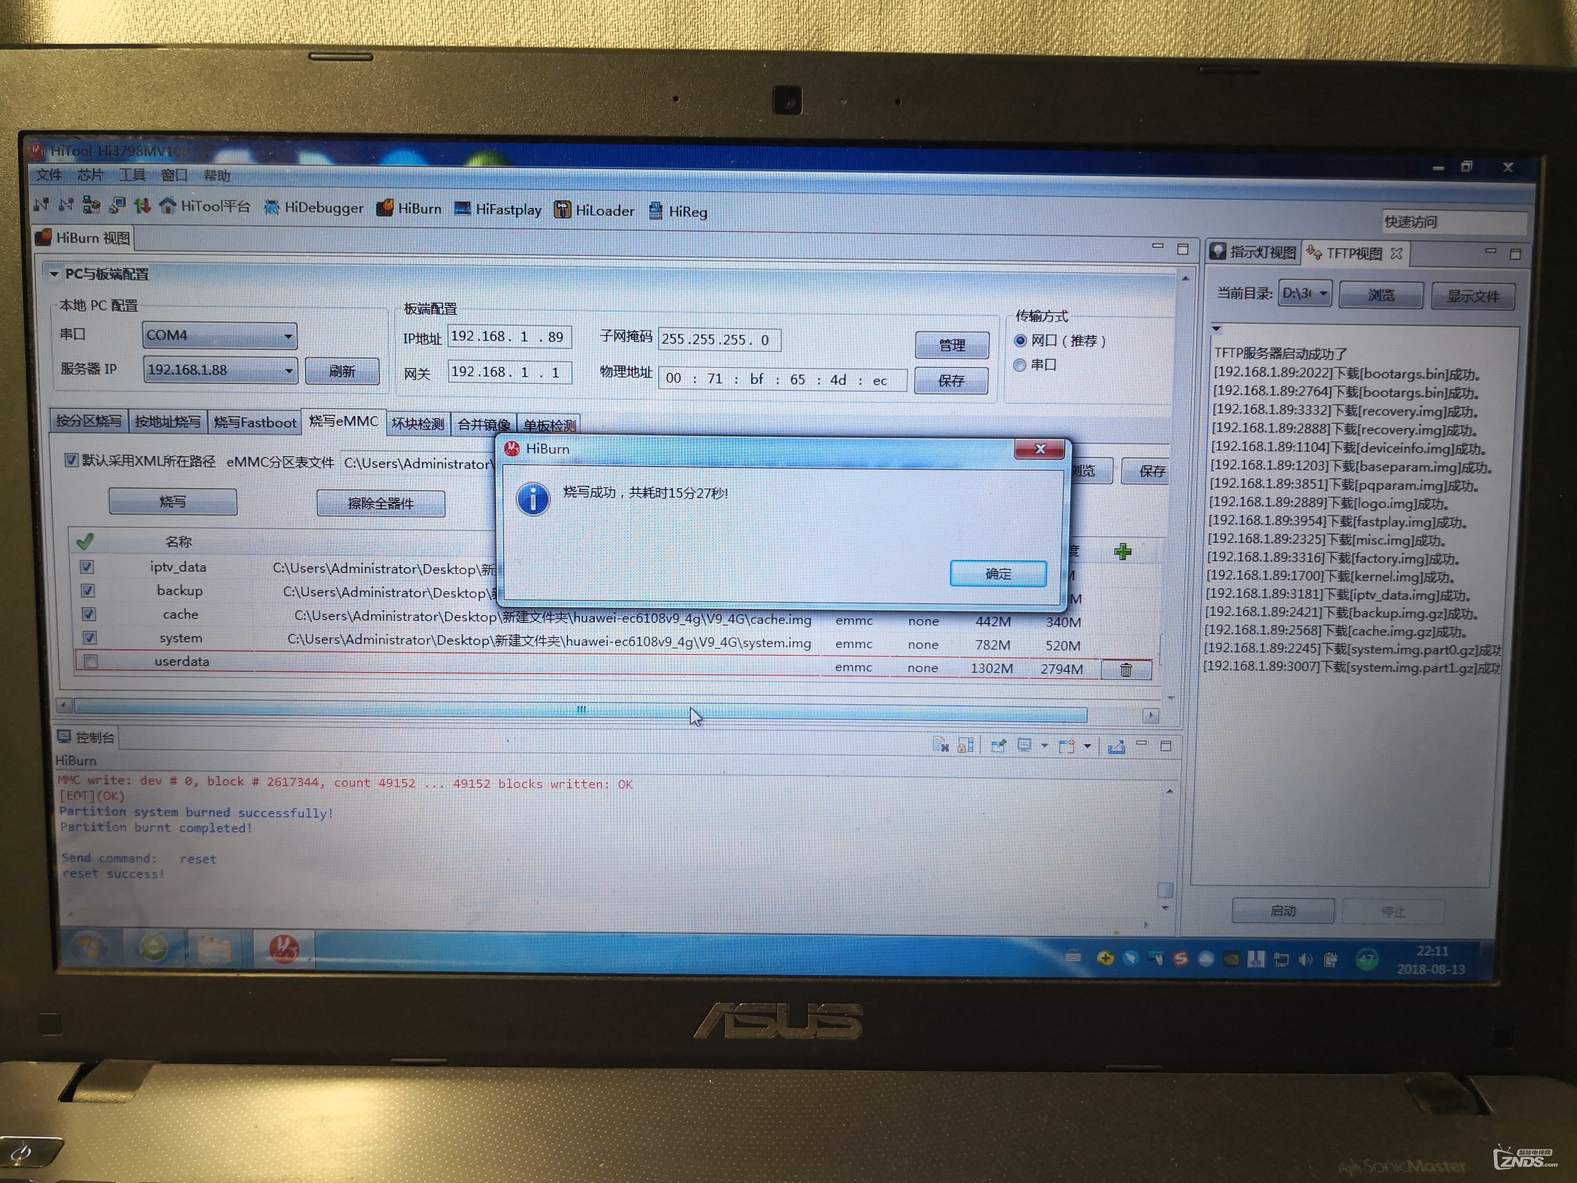Uncheck the iptv_data partition checkbox
1577x1183 pixels.
[88, 567]
